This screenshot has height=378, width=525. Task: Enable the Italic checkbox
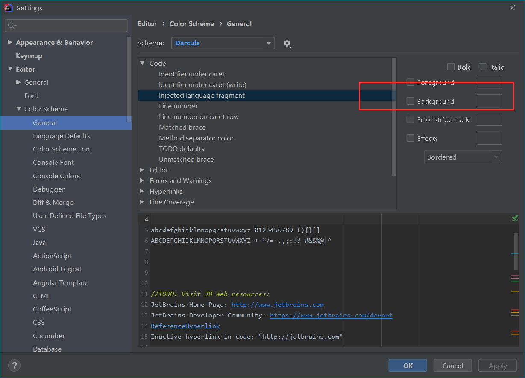click(x=482, y=67)
